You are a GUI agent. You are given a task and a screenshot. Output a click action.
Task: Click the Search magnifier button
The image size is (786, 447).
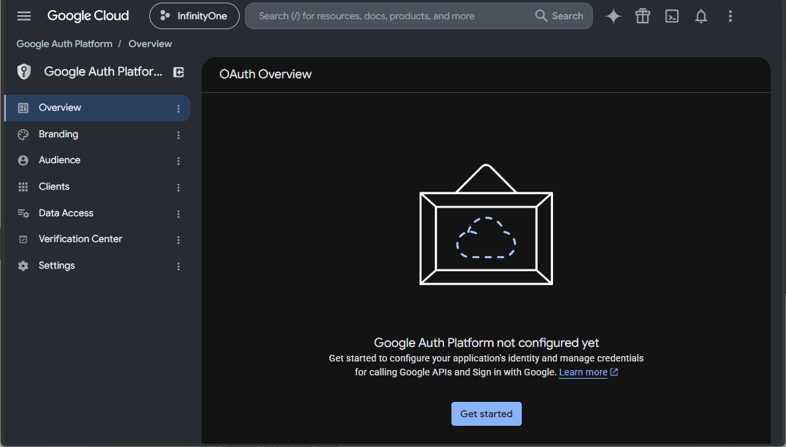(559, 16)
